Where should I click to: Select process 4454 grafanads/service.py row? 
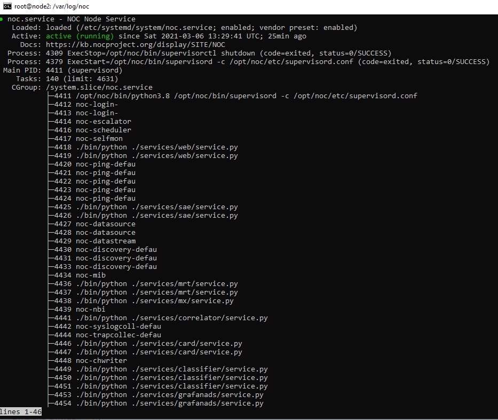156,403
